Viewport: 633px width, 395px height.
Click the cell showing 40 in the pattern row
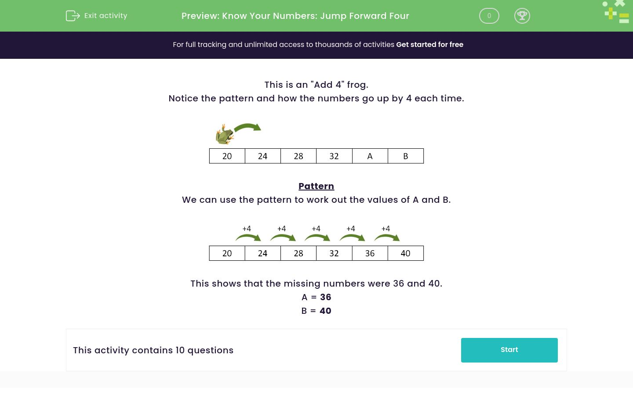click(x=405, y=253)
